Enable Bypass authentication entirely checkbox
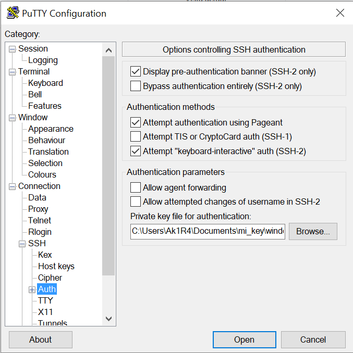 [x=136, y=86]
